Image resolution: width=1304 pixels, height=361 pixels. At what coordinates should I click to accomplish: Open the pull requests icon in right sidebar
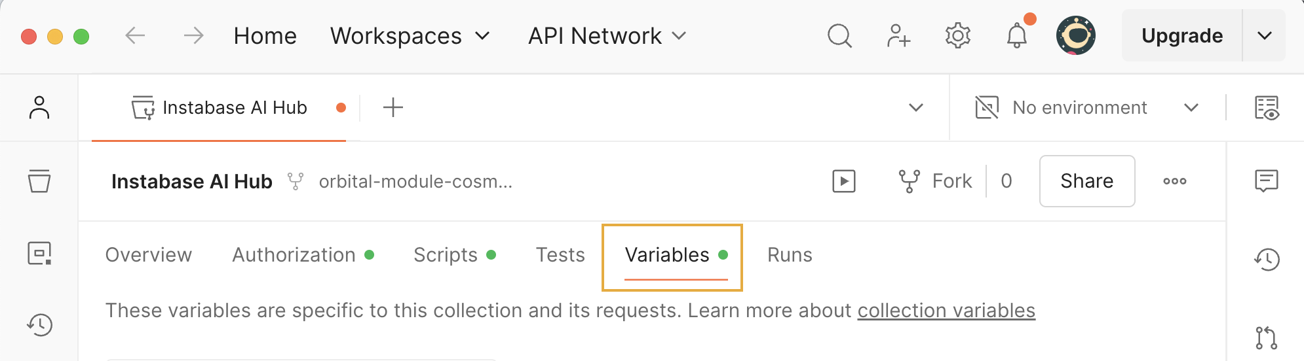click(1266, 338)
